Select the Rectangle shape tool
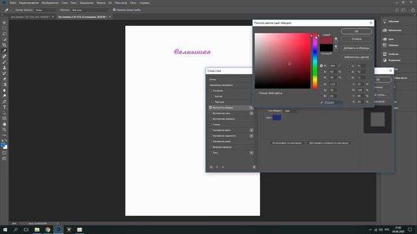The image size is (417, 234). [5, 118]
